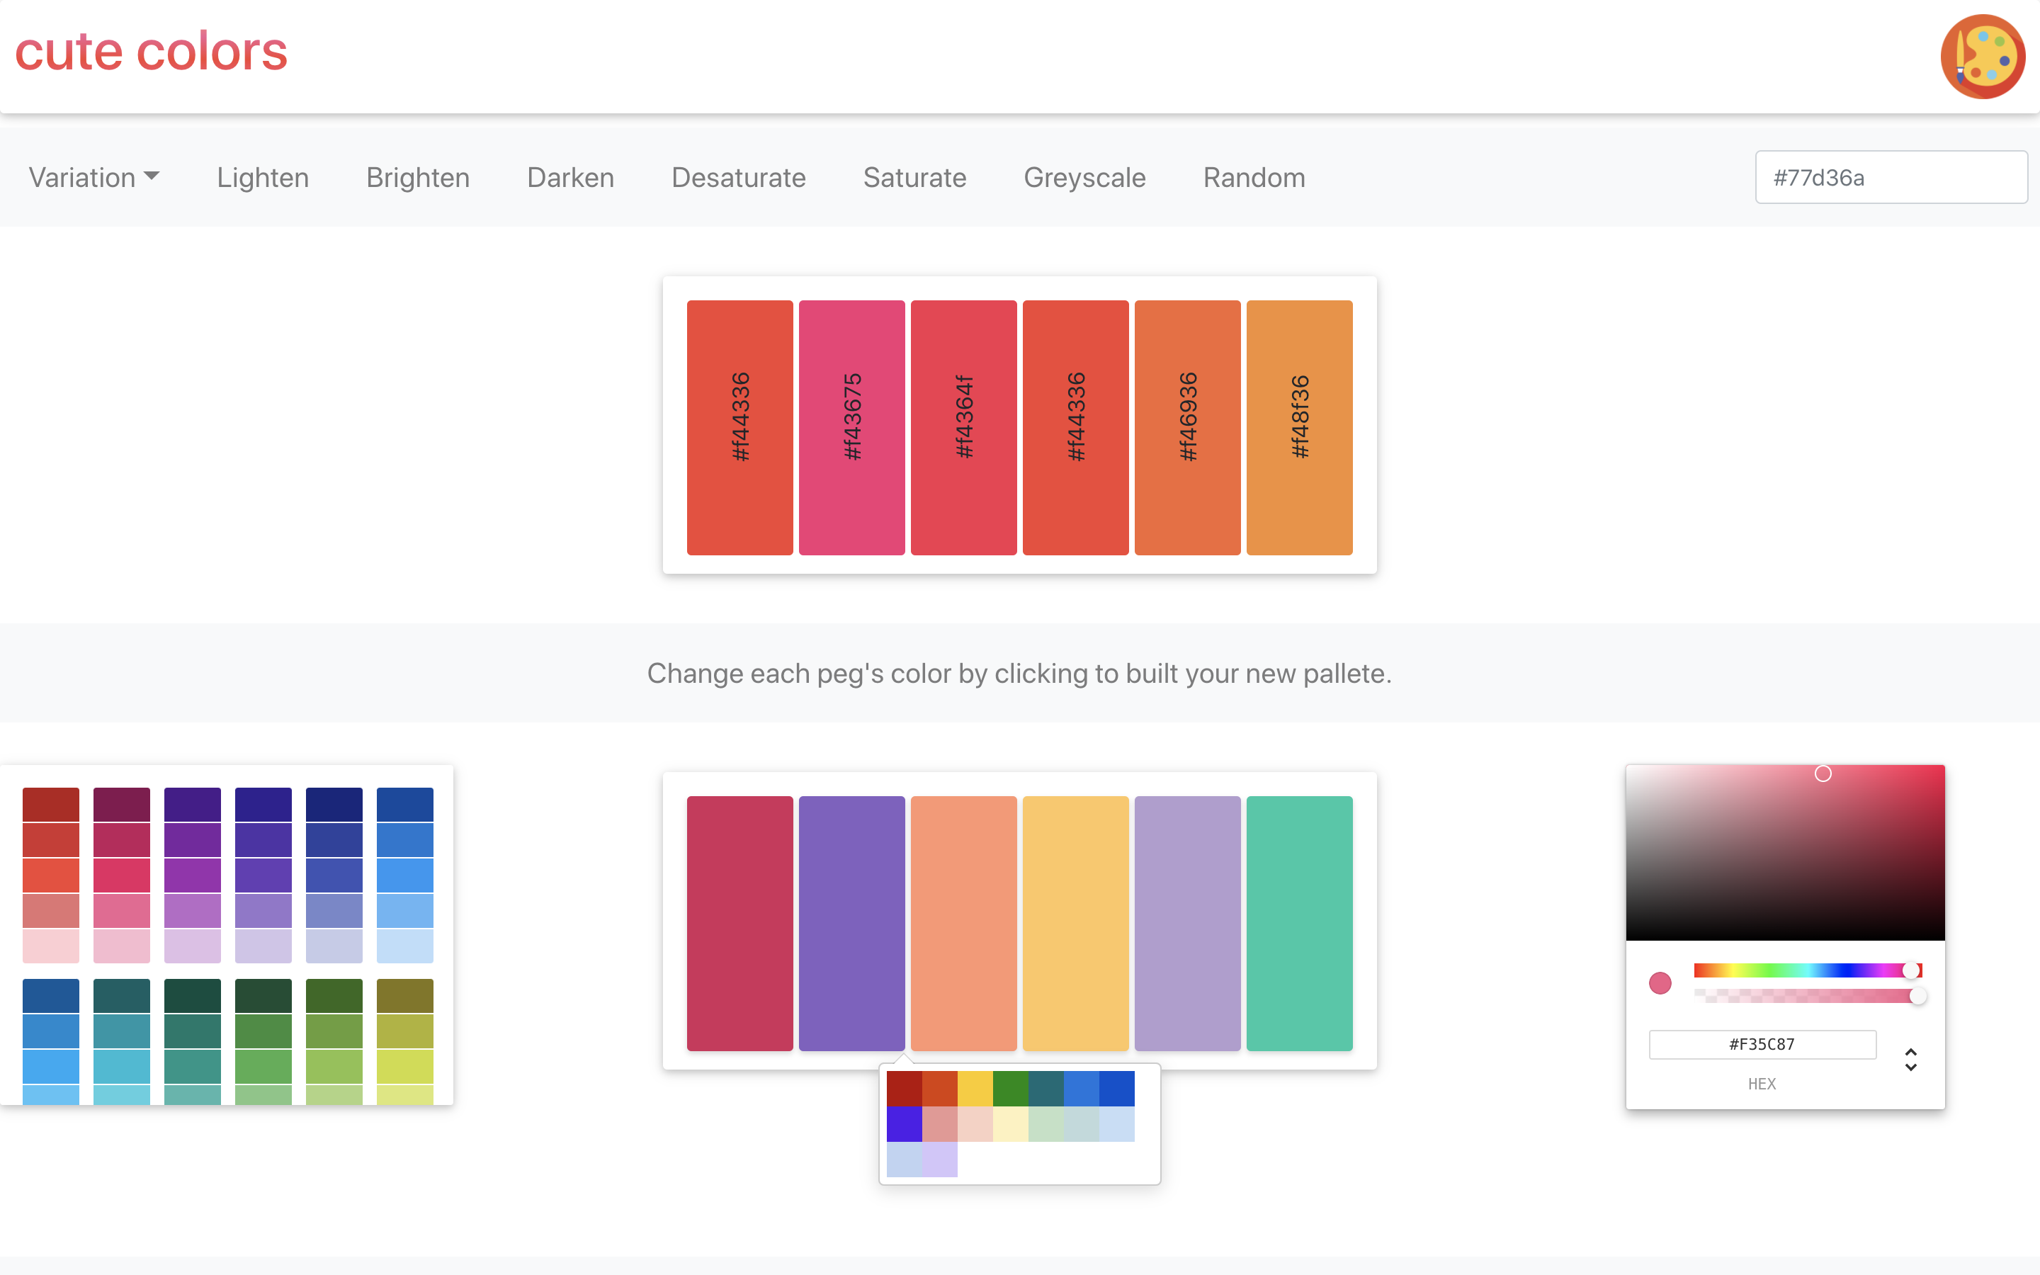Click the purple second peg
The image size is (2040, 1275).
pos(851,922)
